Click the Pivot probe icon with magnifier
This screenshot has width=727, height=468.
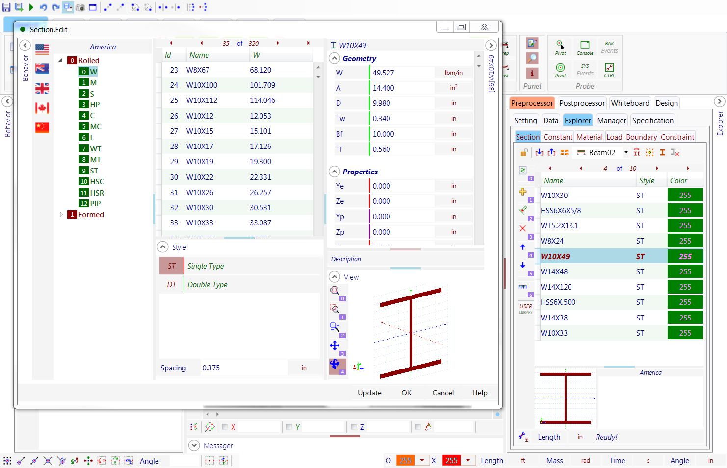tap(560, 47)
